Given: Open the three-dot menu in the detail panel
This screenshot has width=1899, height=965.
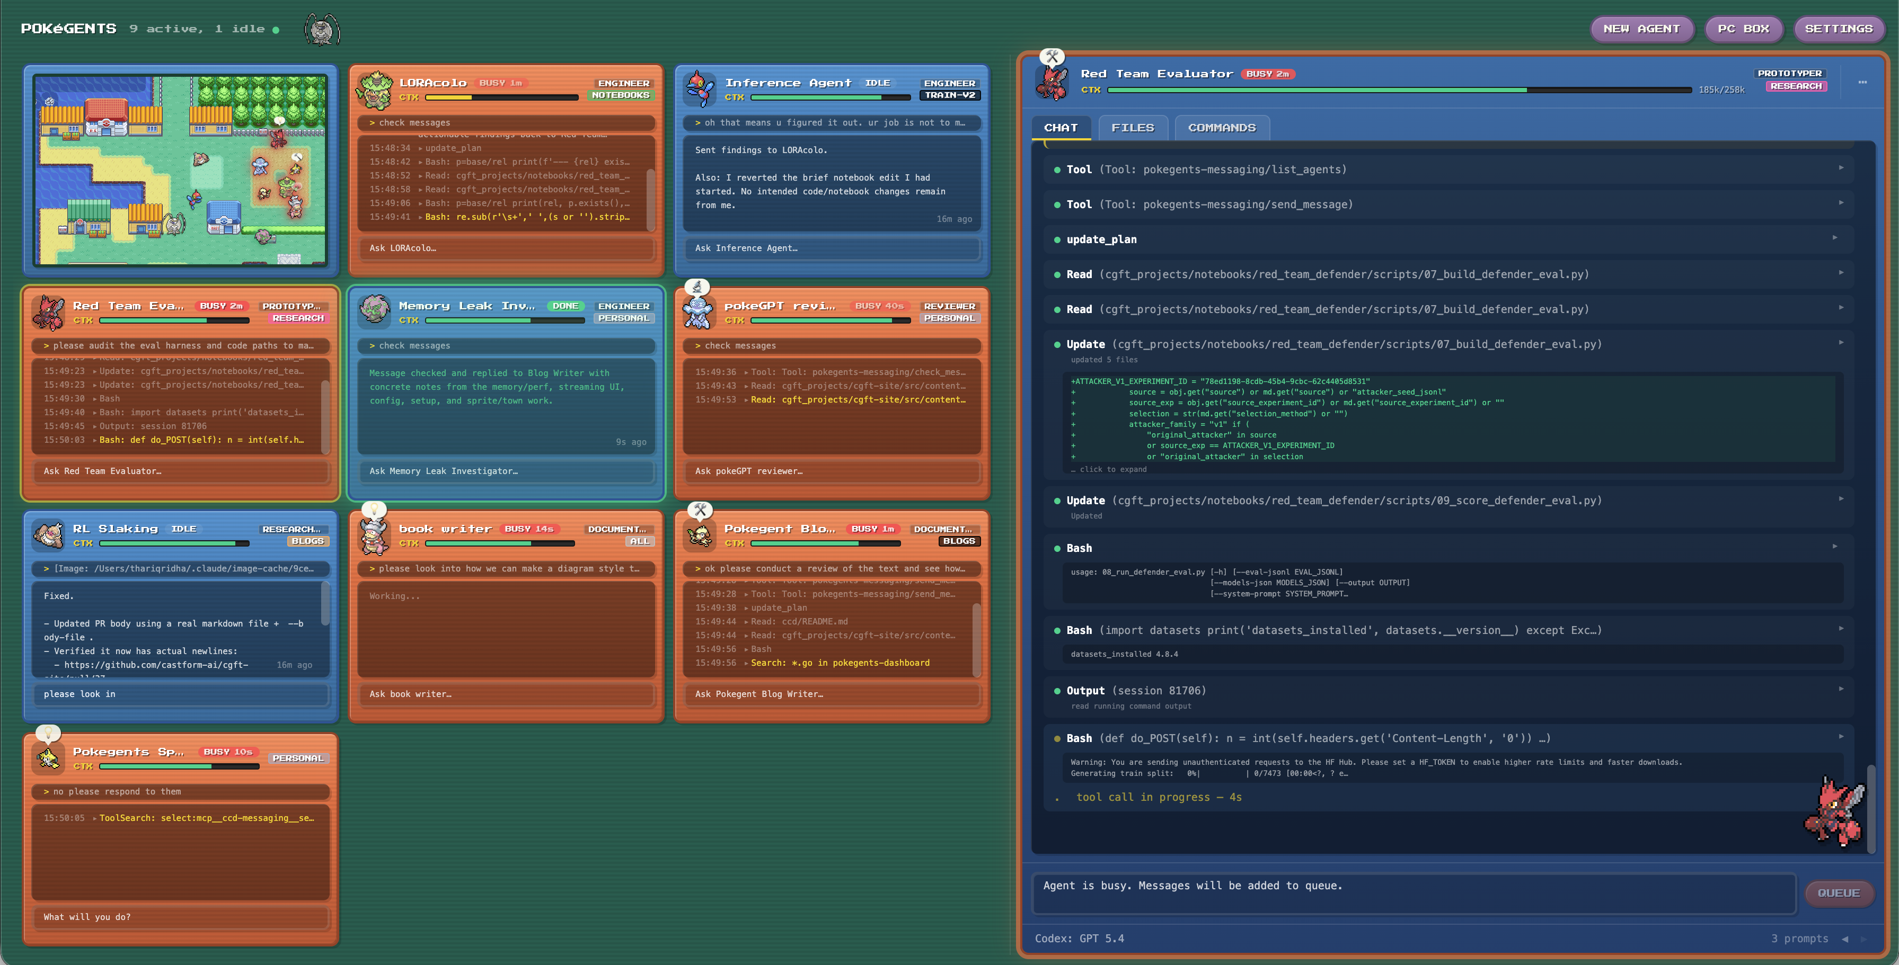Looking at the screenshot, I should coord(1862,82).
